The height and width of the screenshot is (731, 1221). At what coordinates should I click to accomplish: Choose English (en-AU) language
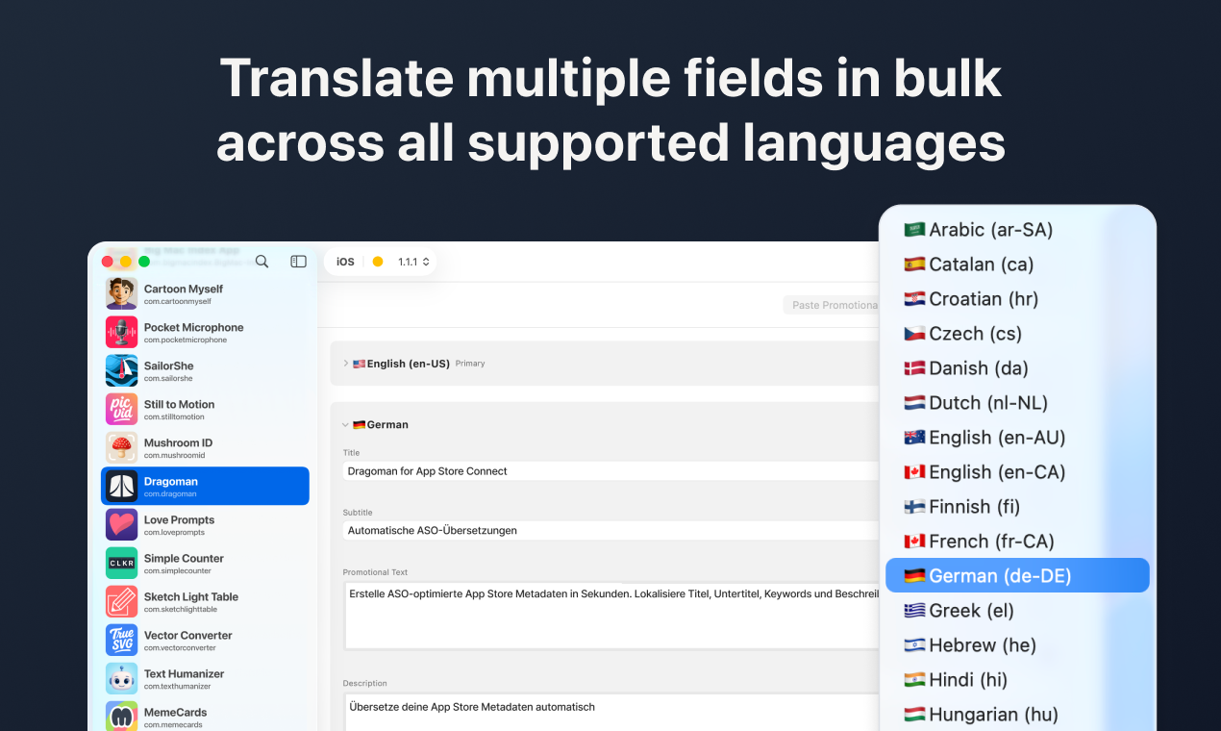click(x=1017, y=438)
